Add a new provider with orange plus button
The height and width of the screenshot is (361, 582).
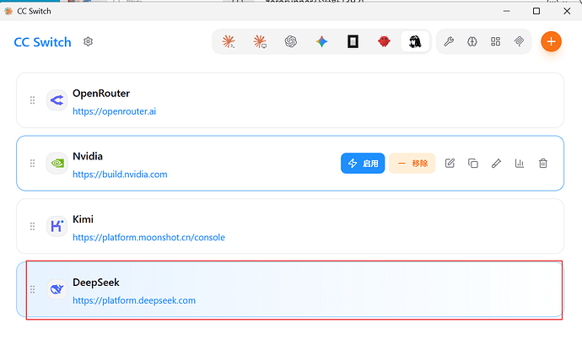pyautogui.click(x=551, y=41)
